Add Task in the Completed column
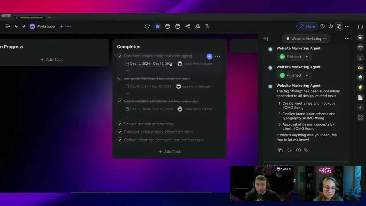 click(x=170, y=152)
